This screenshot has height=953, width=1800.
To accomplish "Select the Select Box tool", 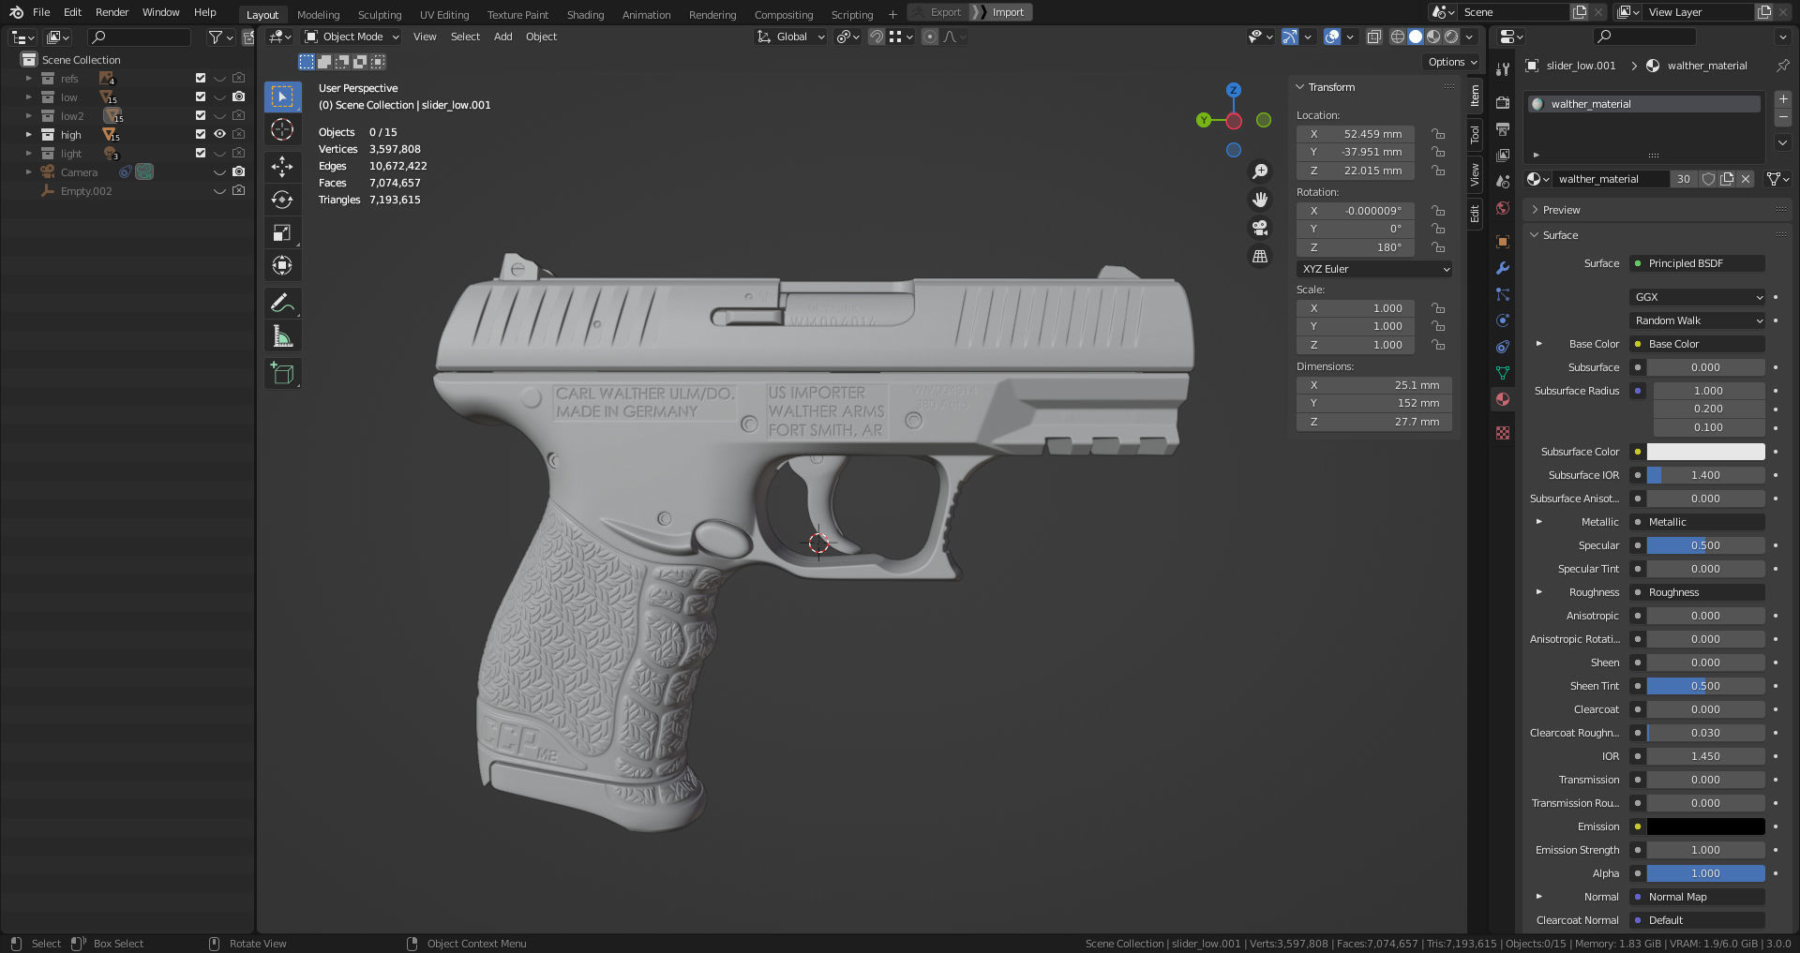I will (x=282, y=97).
